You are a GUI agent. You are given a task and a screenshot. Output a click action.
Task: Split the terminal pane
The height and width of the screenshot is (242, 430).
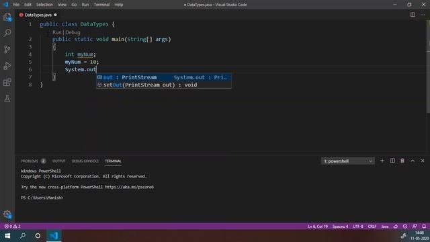(x=392, y=161)
